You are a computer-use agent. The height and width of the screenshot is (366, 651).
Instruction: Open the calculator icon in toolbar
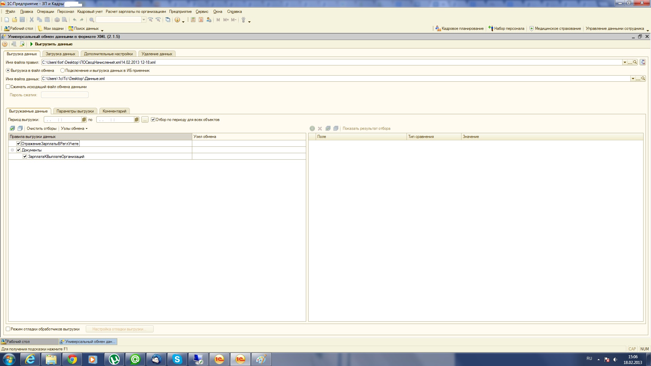(193, 20)
